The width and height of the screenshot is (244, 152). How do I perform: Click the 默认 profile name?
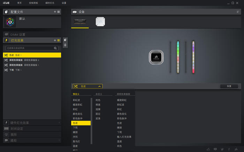click(x=22, y=19)
